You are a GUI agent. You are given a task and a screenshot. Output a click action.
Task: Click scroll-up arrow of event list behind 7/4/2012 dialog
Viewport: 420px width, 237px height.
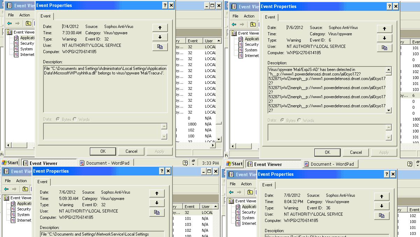pos(219,41)
